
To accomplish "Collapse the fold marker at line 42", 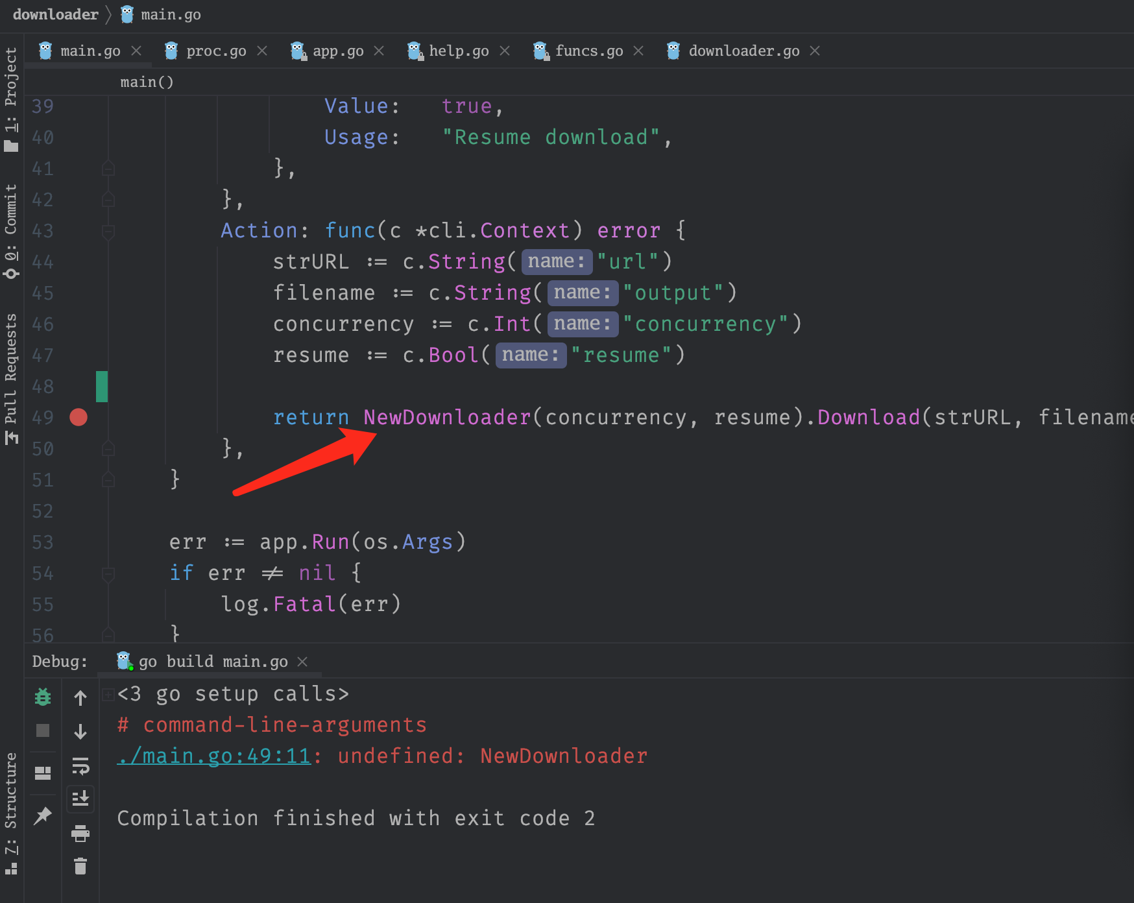I will (x=108, y=200).
